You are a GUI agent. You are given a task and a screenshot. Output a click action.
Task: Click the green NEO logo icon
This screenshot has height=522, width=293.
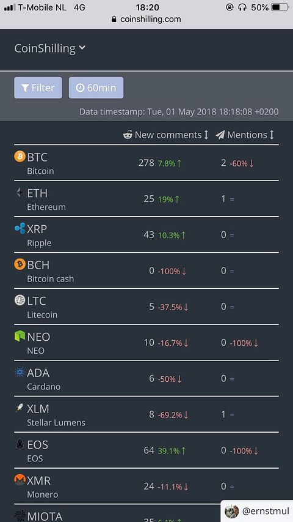tap(20, 336)
